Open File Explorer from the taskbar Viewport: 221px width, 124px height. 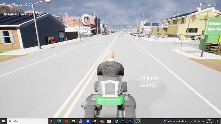point(73,121)
